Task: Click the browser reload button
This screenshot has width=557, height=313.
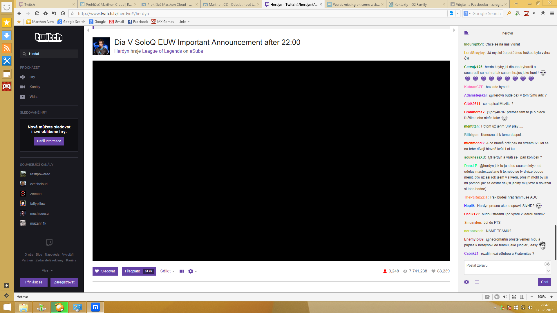Action: (x=37, y=13)
